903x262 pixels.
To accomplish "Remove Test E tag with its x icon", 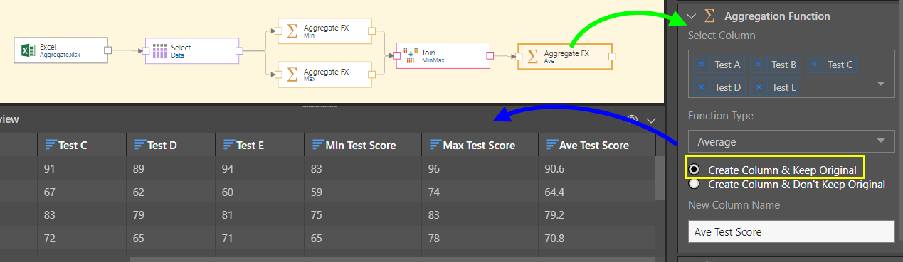I will pyautogui.click(x=759, y=87).
